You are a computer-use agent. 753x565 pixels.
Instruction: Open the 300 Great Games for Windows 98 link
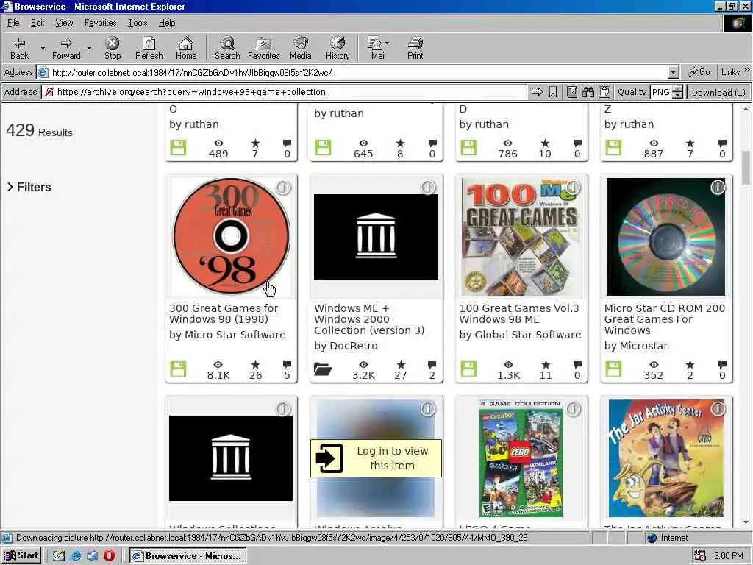click(224, 313)
